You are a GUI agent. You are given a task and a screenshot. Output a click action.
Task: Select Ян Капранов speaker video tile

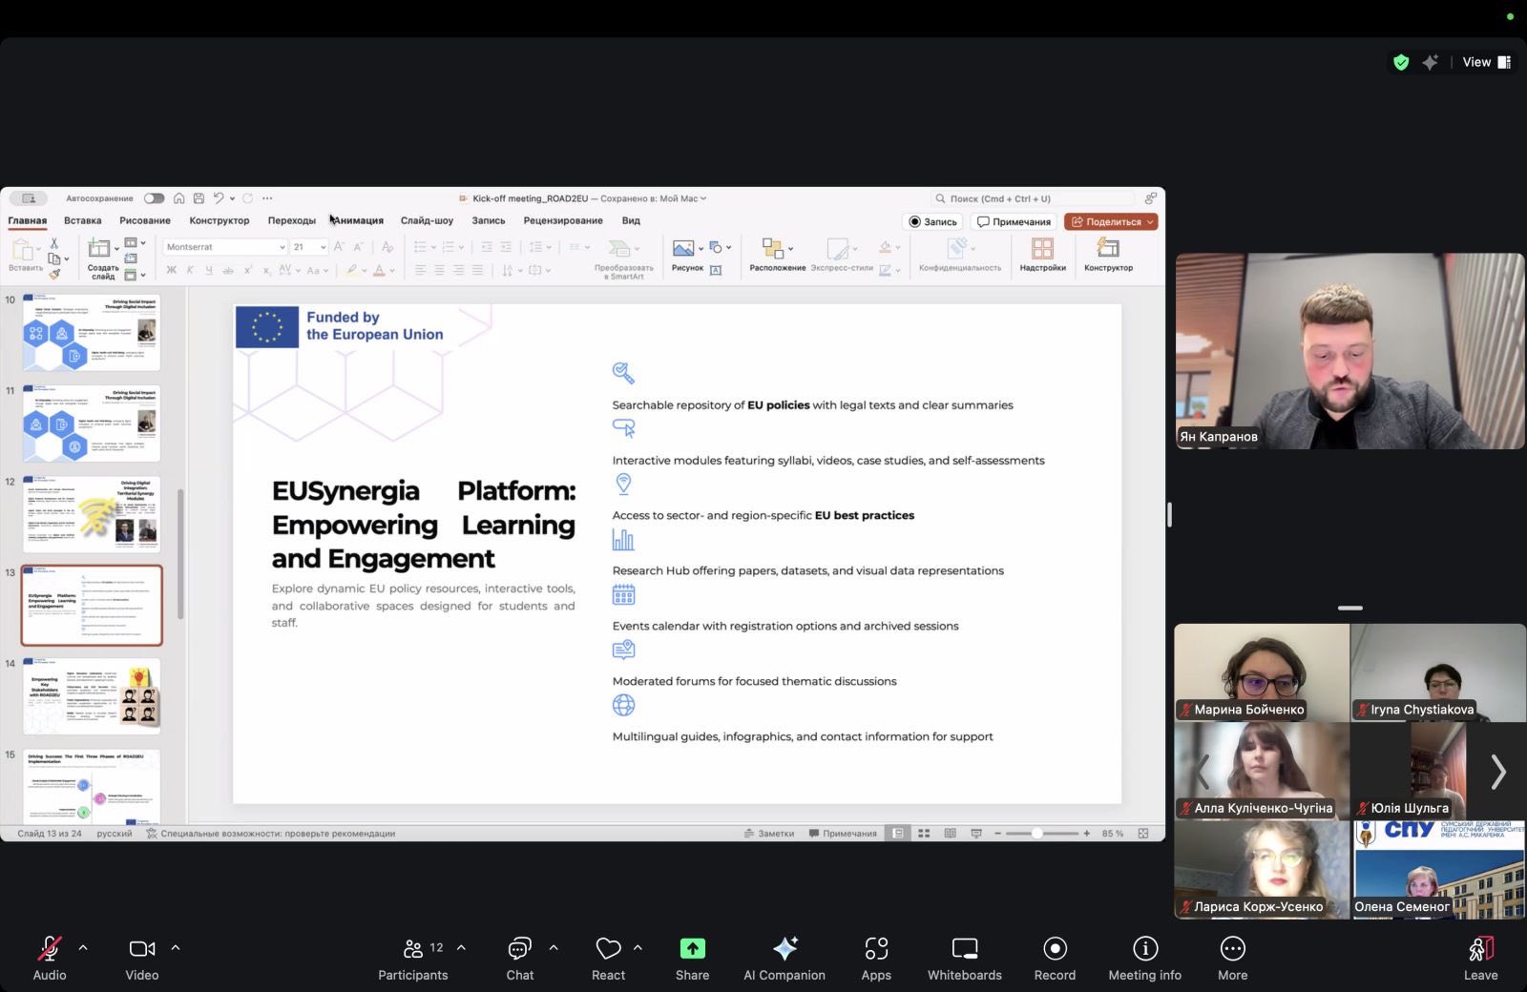tap(1349, 351)
